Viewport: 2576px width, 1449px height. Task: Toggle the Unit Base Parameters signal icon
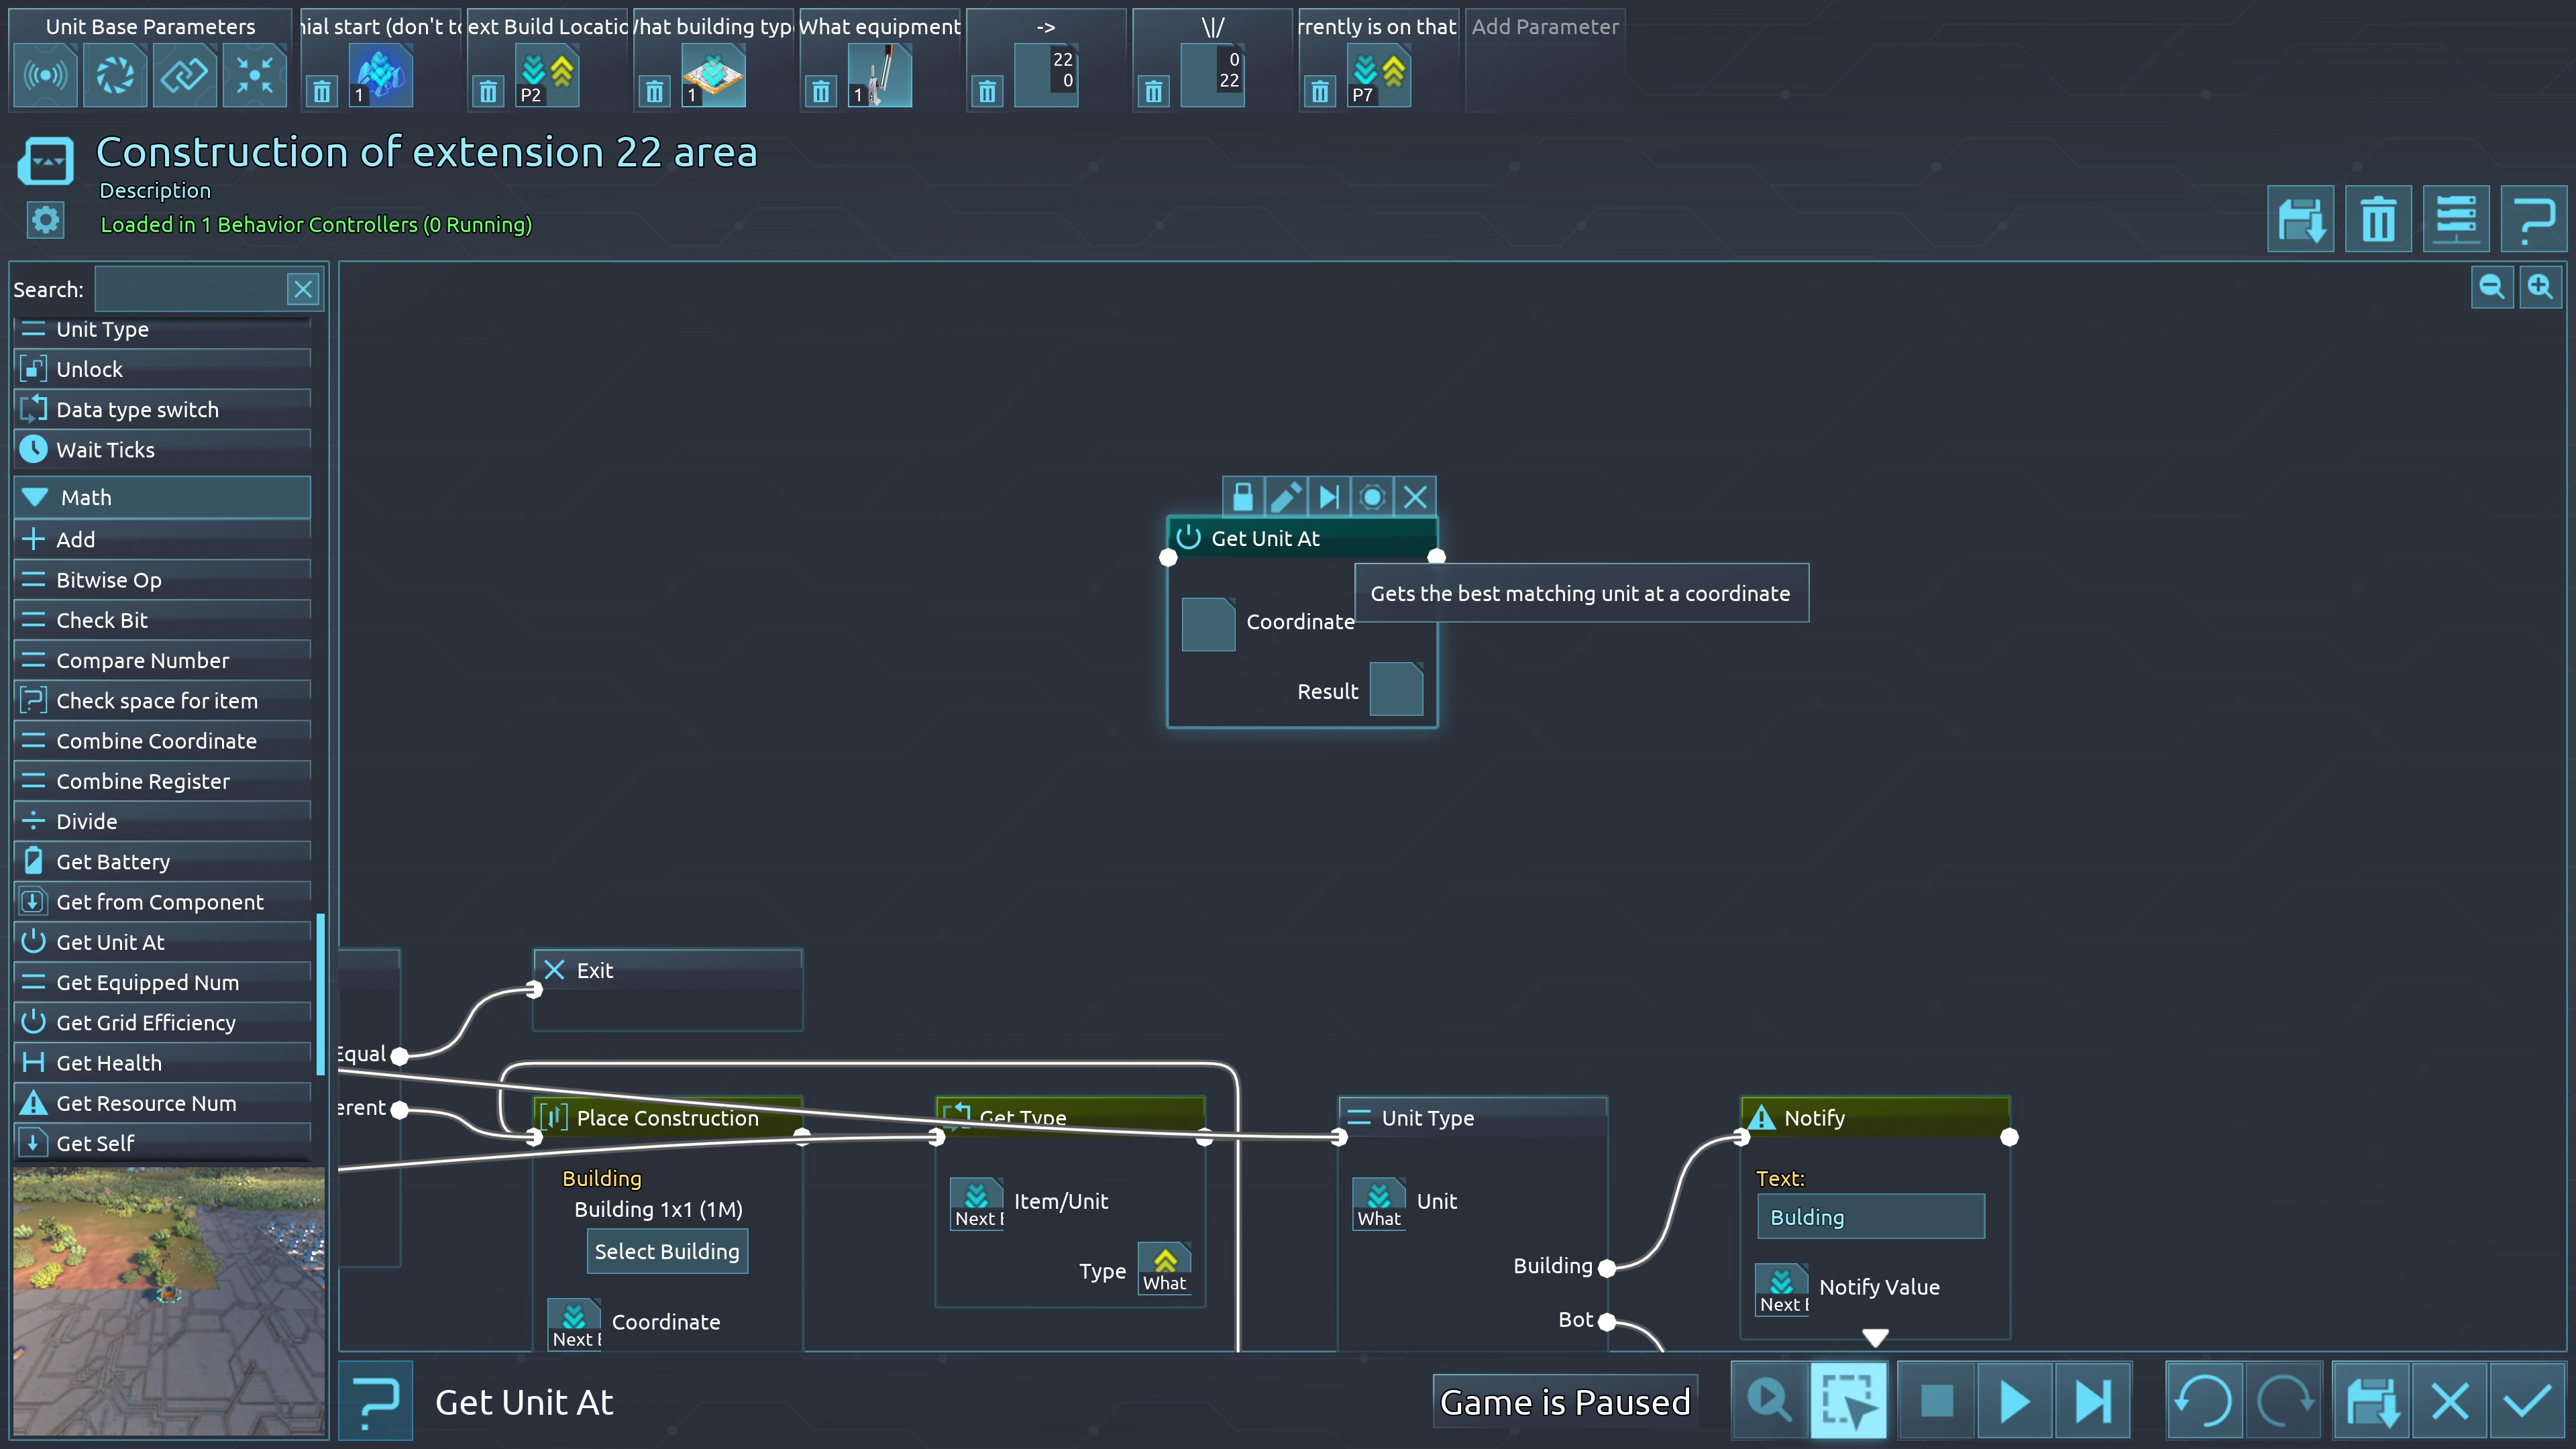click(46, 75)
